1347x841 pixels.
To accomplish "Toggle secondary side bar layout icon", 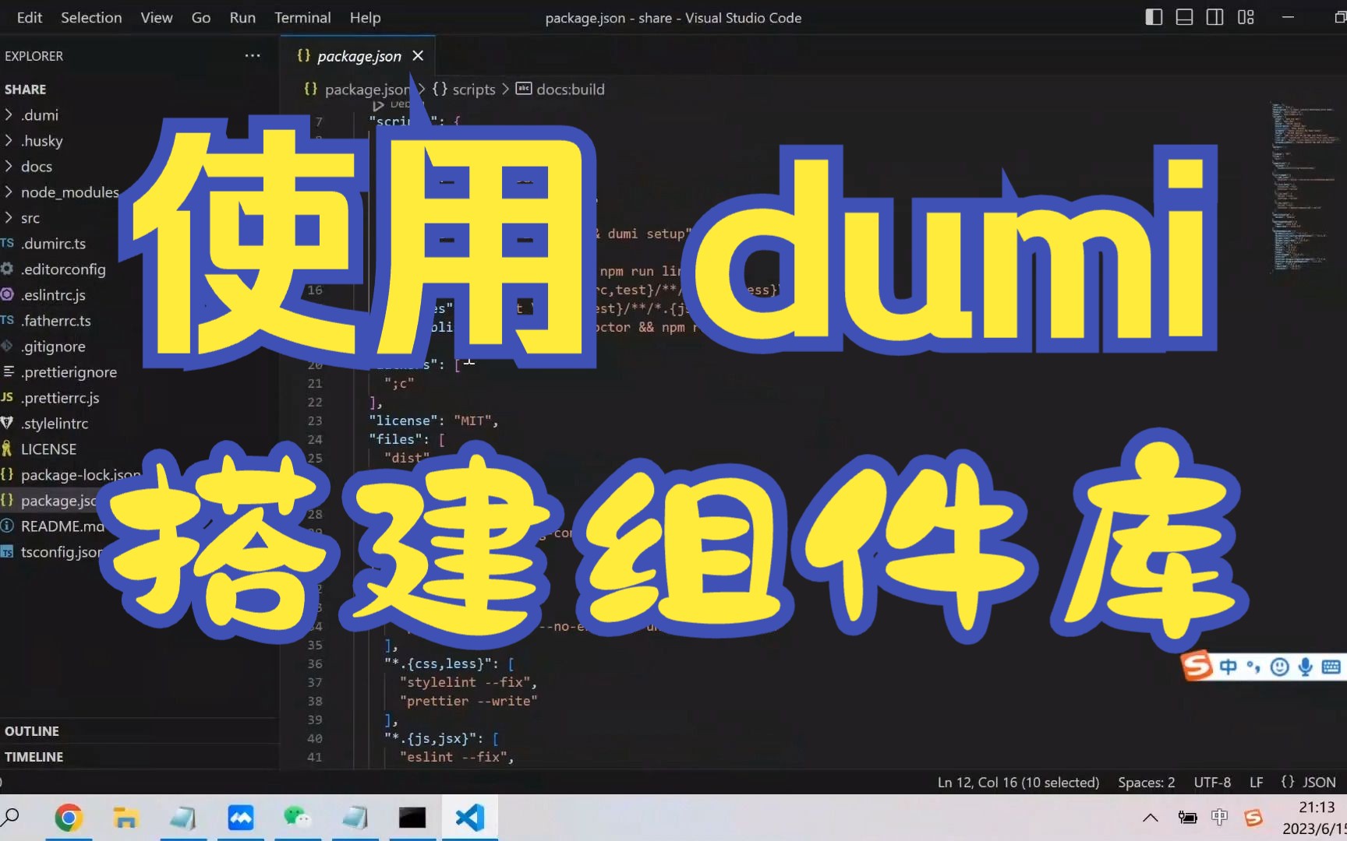I will pyautogui.click(x=1214, y=17).
